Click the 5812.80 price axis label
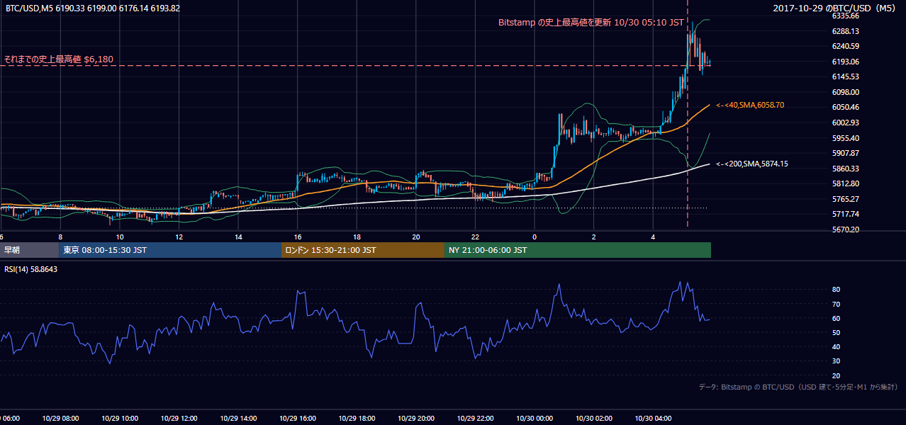The image size is (906, 425). pos(845,183)
